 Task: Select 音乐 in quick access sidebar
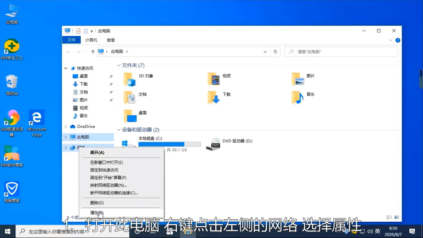click(83, 116)
